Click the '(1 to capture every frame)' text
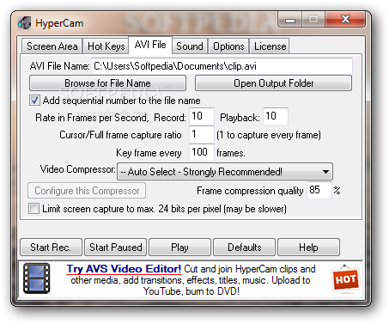 point(269,135)
